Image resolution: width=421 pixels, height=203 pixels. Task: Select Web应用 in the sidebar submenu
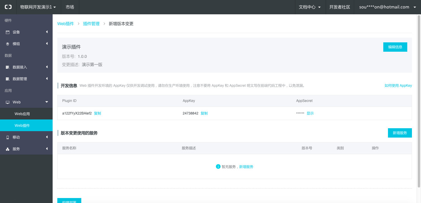click(22, 114)
